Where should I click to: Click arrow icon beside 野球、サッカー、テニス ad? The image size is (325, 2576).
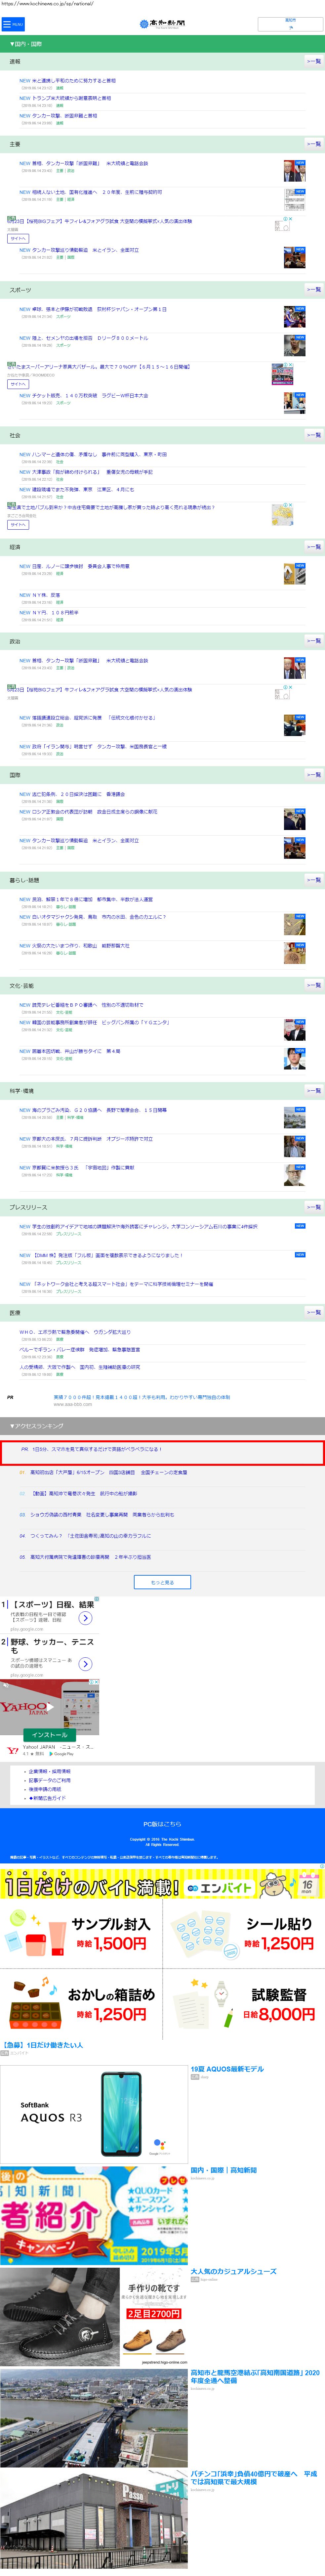click(86, 1664)
